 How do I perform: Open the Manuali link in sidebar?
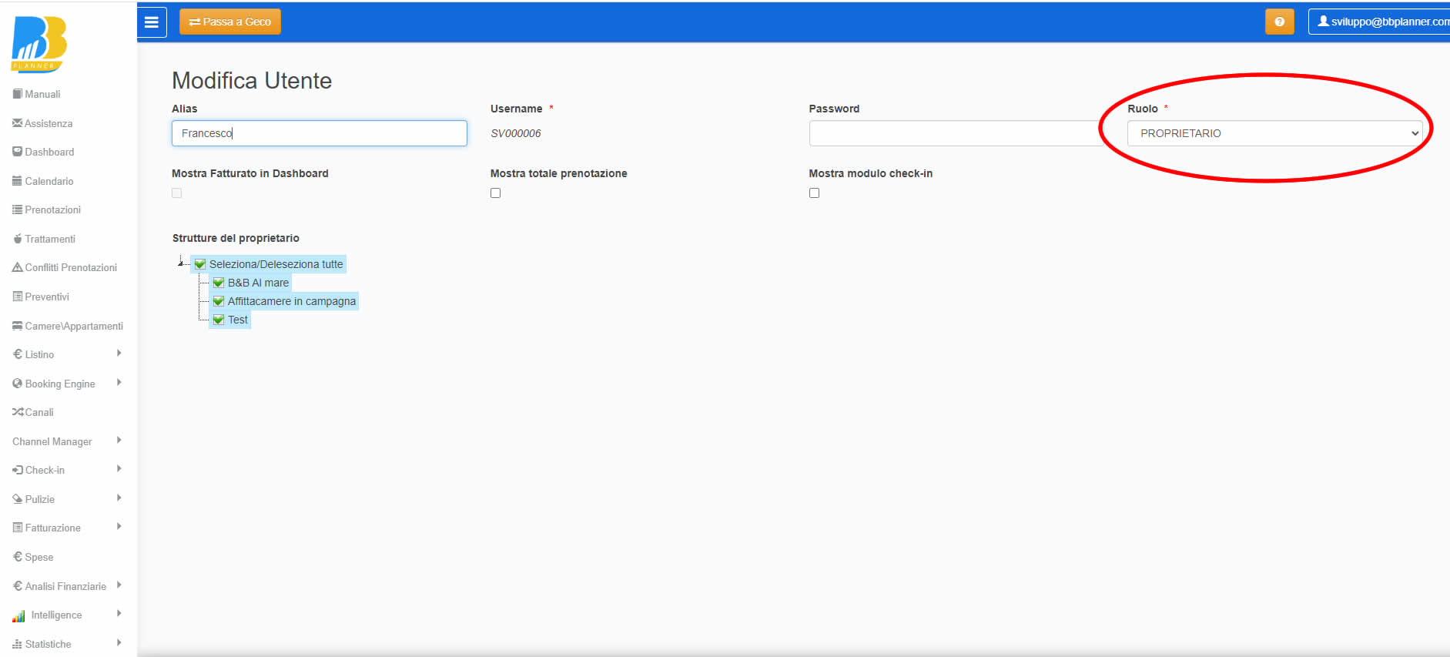point(42,94)
